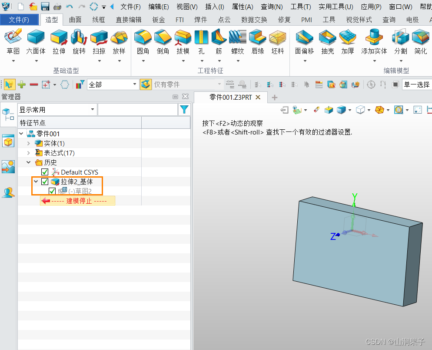Open the 添加实体 add solid tool
Image resolution: width=432 pixels, height=350 pixels.
tap(374, 41)
